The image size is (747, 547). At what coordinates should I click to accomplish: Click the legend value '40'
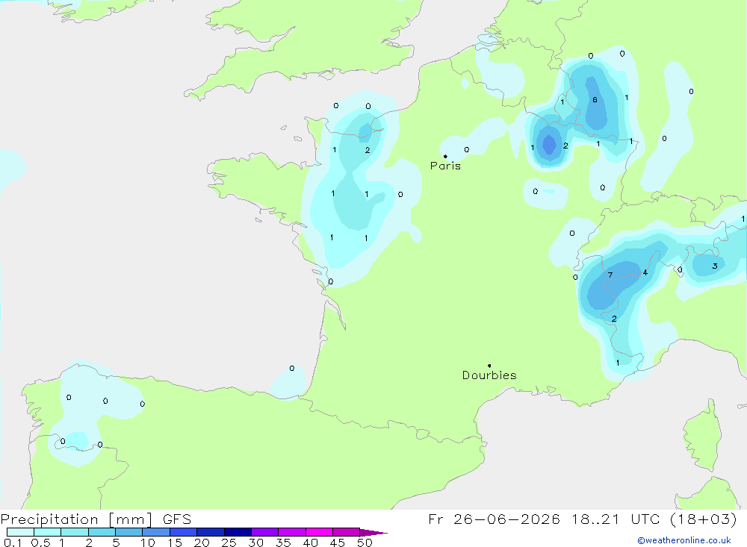click(x=311, y=543)
